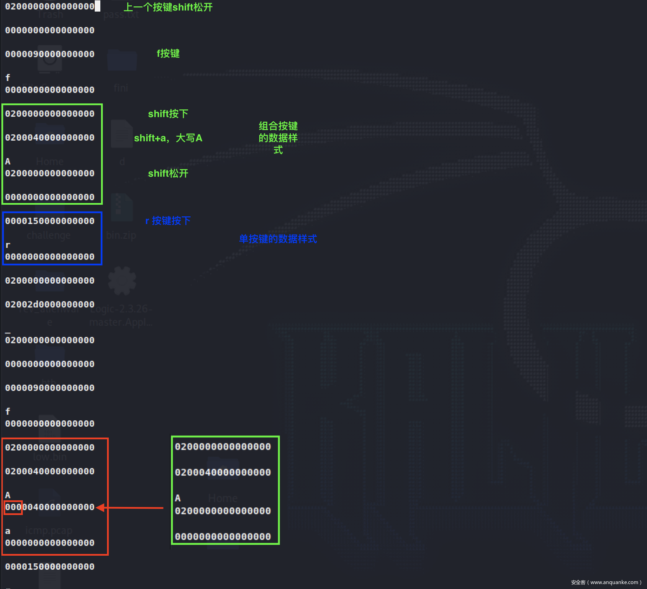Screen dimensions: 647x589
Task: Select the low.bin file label
Action: pyautogui.click(x=49, y=457)
